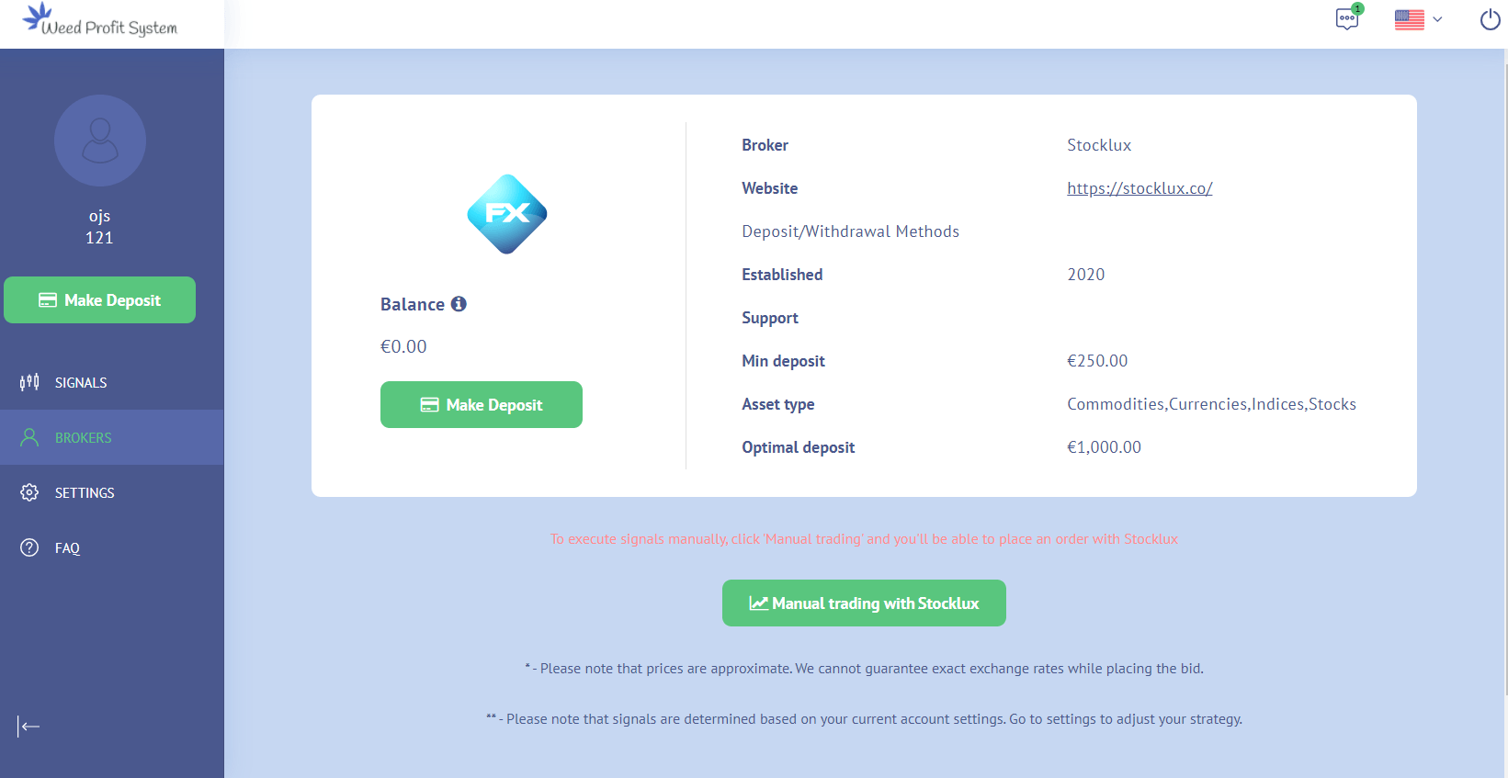
Task: Click the red manual trading notice text
Action: pyautogui.click(x=864, y=539)
